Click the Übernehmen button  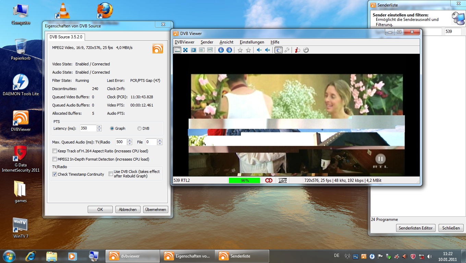tap(156, 210)
